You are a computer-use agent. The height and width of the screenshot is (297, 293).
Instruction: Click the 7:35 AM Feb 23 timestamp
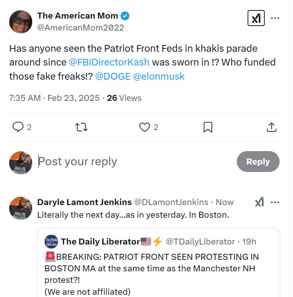(54, 98)
